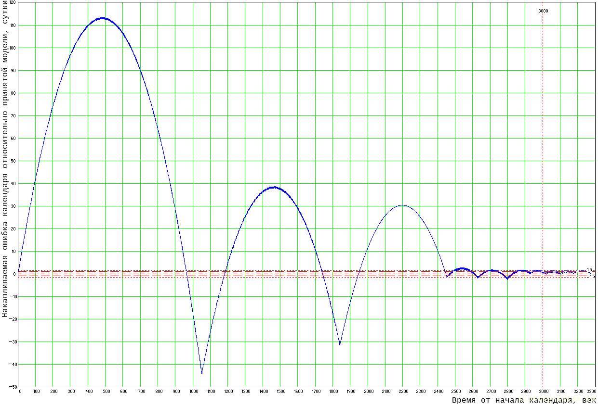
Task: Click the small bump peak near century 2540
Action: (x=462, y=268)
